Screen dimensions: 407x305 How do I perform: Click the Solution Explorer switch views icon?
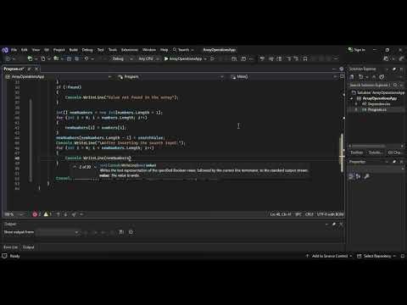[x=360, y=77]
